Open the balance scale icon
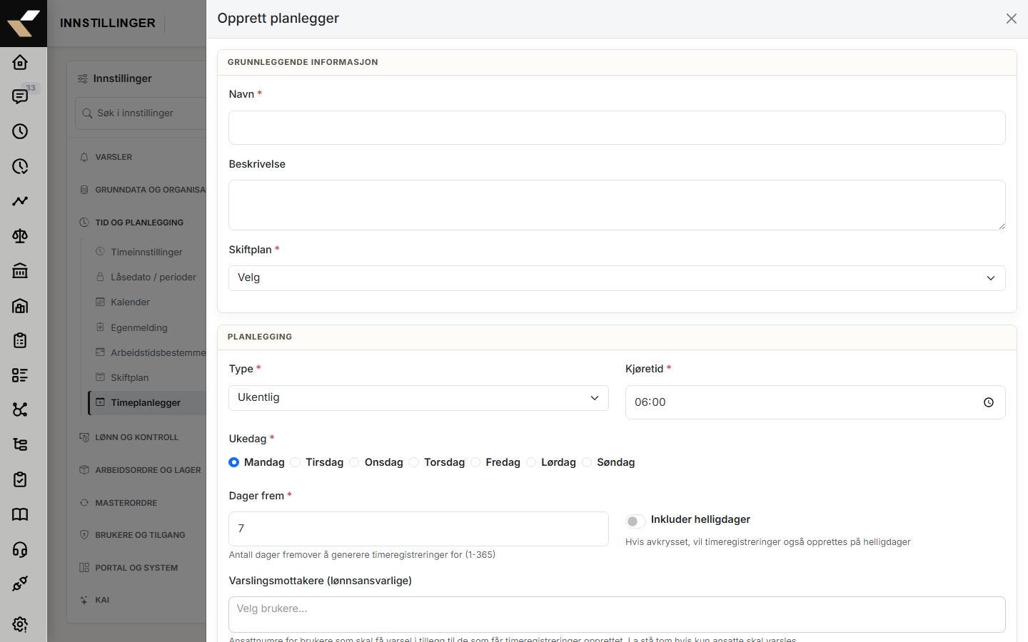 point(20,236)
